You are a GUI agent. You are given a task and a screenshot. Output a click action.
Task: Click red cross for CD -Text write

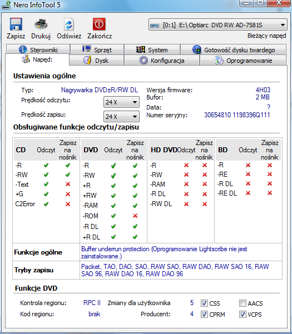tap(68, 184)
